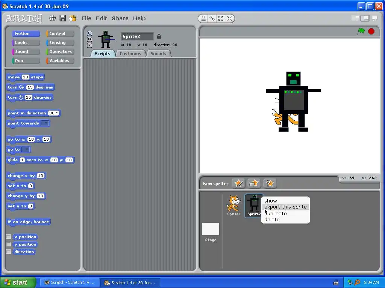Screen dimensions: 385x288
Task: Click the share project icon
Action: (73, 18)
